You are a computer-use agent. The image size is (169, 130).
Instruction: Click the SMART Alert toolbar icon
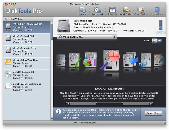(126, 10)
